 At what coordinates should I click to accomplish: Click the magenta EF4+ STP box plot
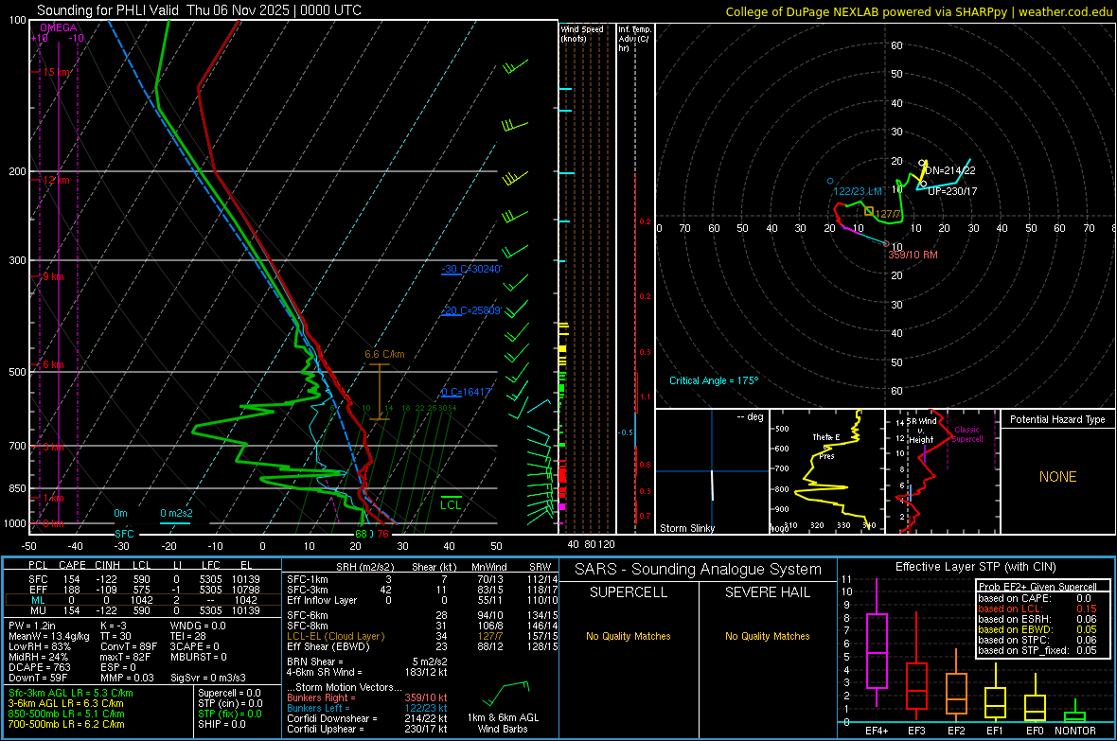[877, 650]
